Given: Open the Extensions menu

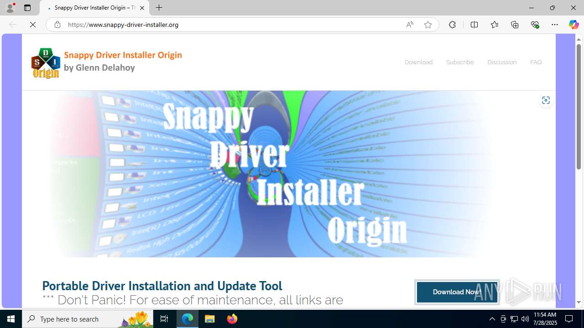Looking at the screenshot, I should point(452,25).
